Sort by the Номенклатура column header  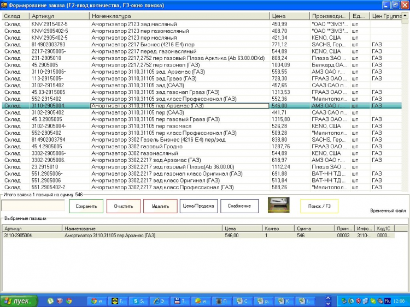[179, 16]
